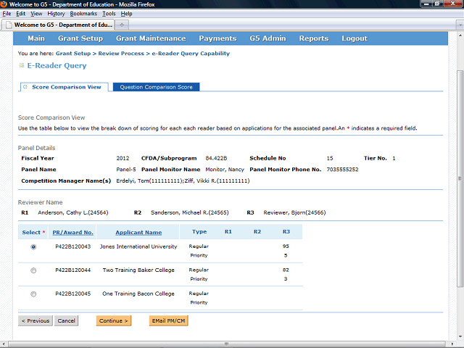The image size is (464, 348).
Task: Select the radio button for P422B120043
Action: pyautogui.click(x=33, y=246)
